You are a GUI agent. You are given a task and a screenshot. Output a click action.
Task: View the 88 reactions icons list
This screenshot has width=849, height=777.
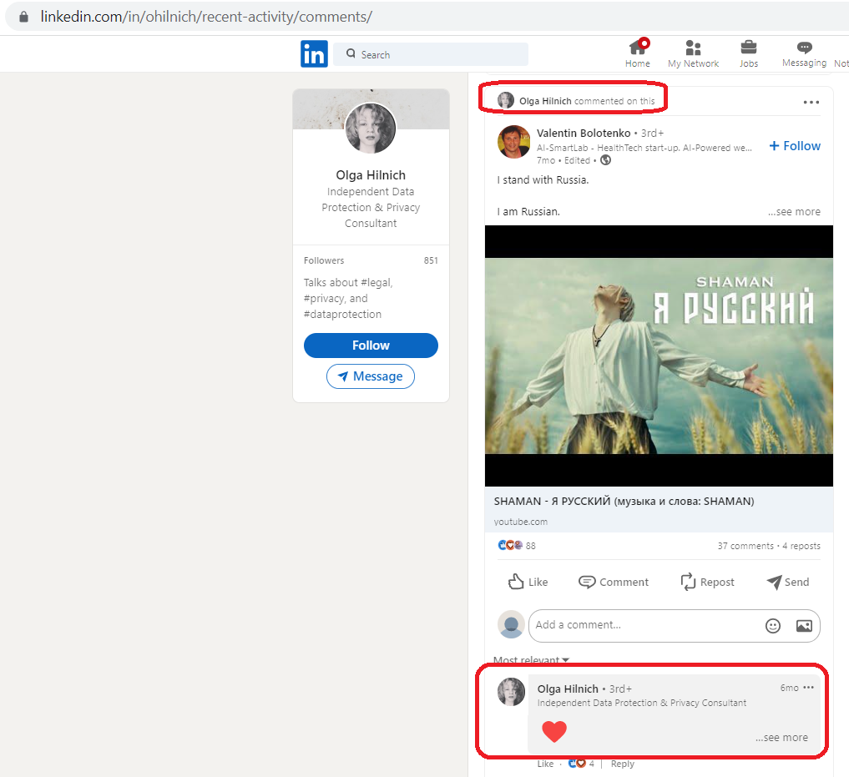517,546
